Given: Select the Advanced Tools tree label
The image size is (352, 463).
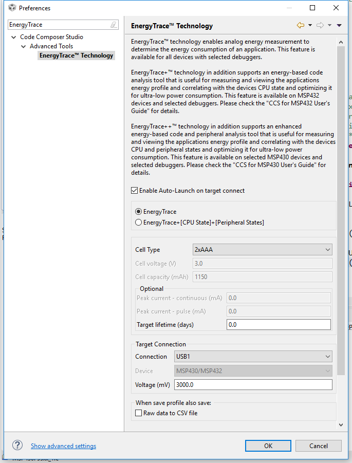Looking at the screenshot, I should click(51, 46).
